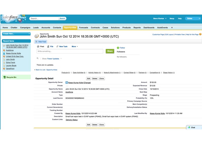The width and height of the screenshot is (202, 144).
Task: Open the Leads tab
Action: [x=36, y=28]
